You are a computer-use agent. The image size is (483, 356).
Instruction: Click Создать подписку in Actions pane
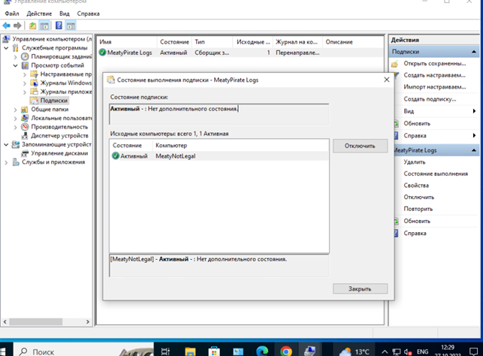click(x=430, y=99)
